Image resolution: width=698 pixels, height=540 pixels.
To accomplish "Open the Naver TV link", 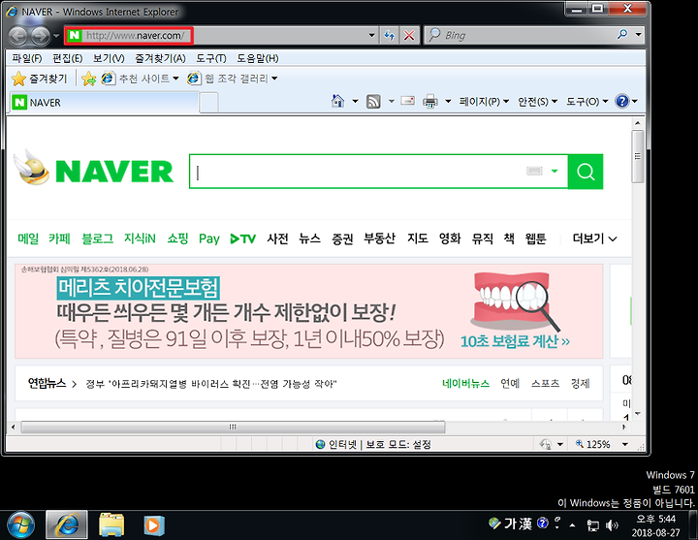I will tap(243, 239).
